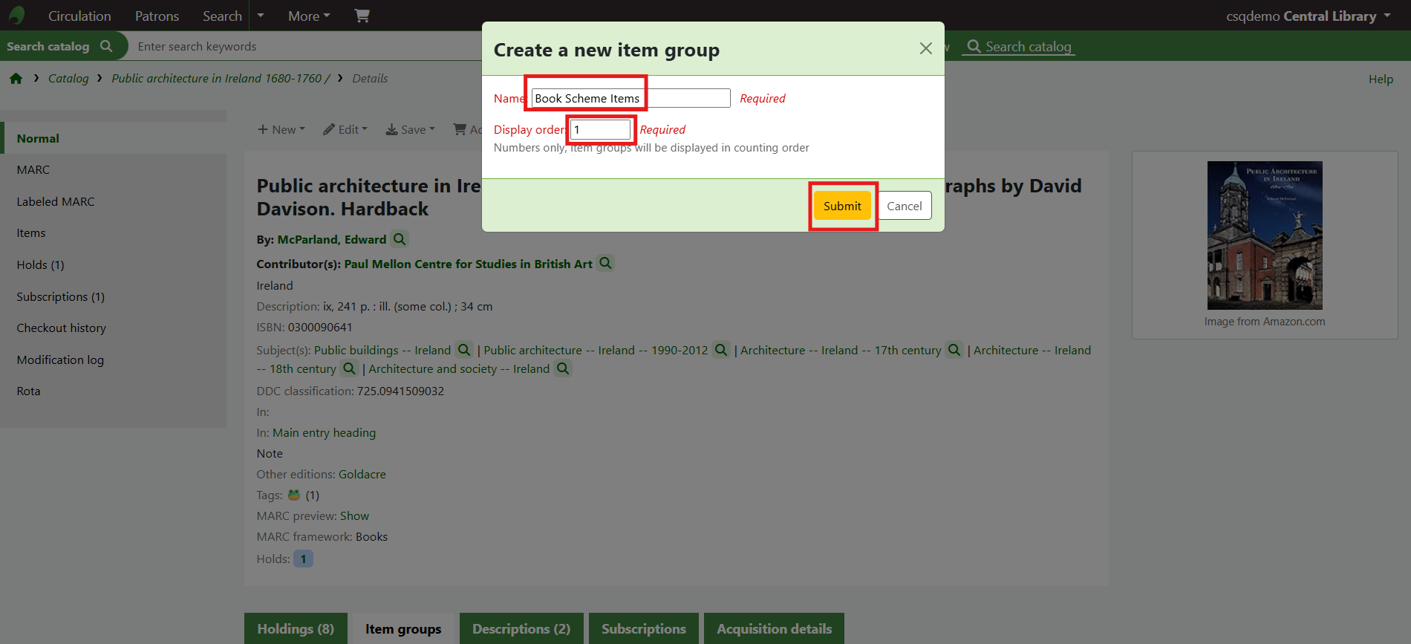This screenshot has height=644, width=1411.
Task: Switch to the Acquisition details tab
Action: [x=774, y=628]
